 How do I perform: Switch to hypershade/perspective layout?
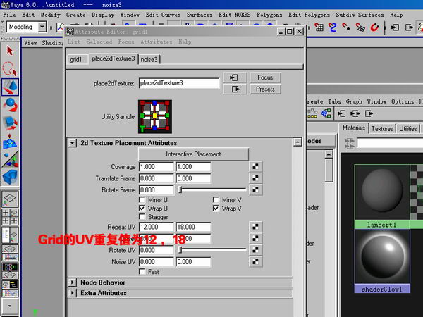10,271
